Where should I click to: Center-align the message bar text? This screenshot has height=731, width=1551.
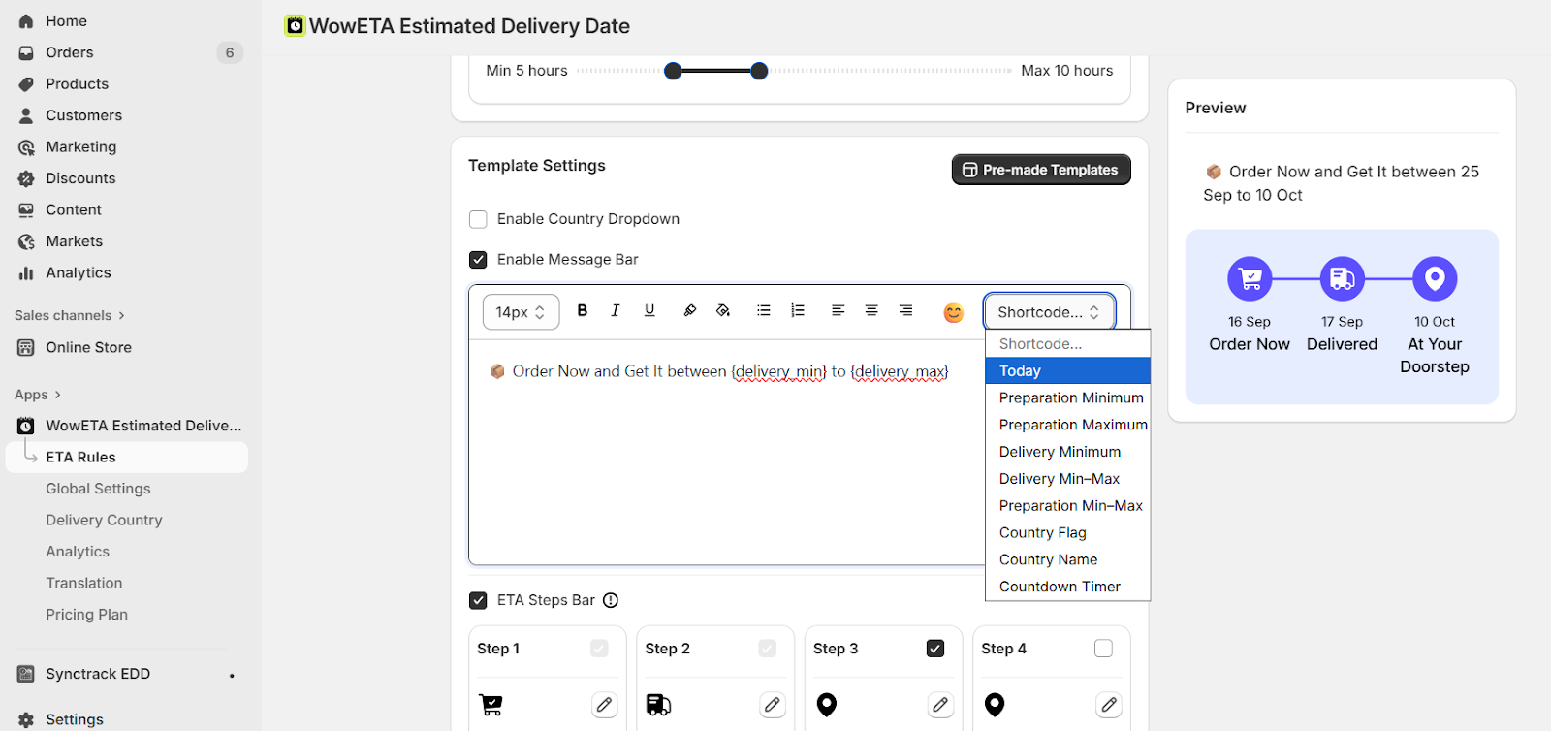871,310
